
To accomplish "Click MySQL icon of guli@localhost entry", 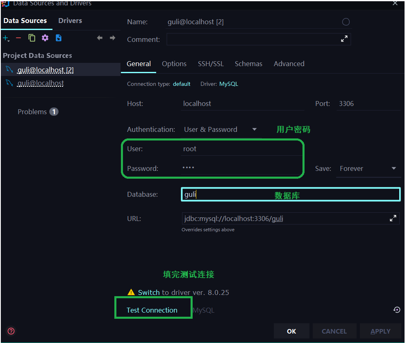I will (9, 83).
